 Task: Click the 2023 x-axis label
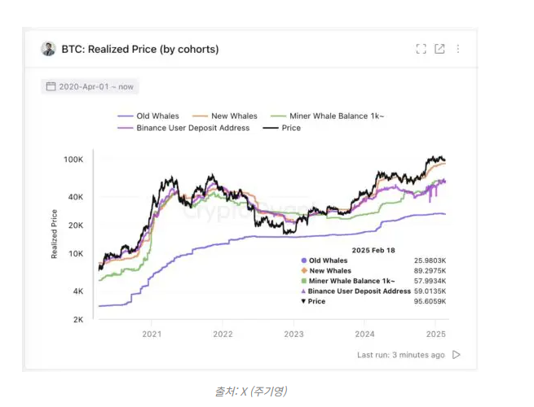(x=293, y=334)
